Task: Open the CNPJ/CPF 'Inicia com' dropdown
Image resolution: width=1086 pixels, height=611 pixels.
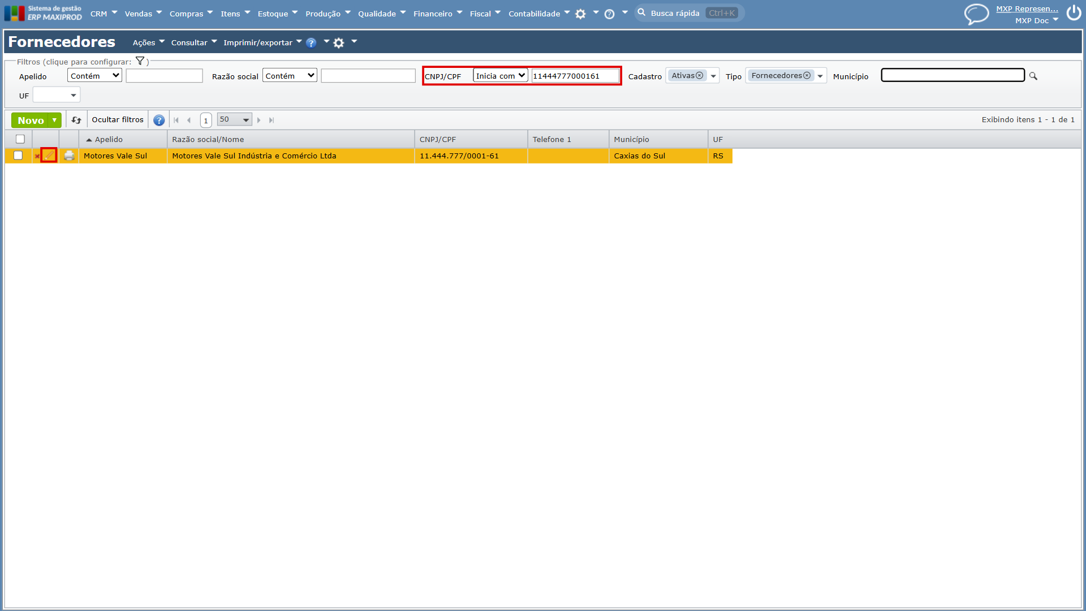Action: [501, 76]
